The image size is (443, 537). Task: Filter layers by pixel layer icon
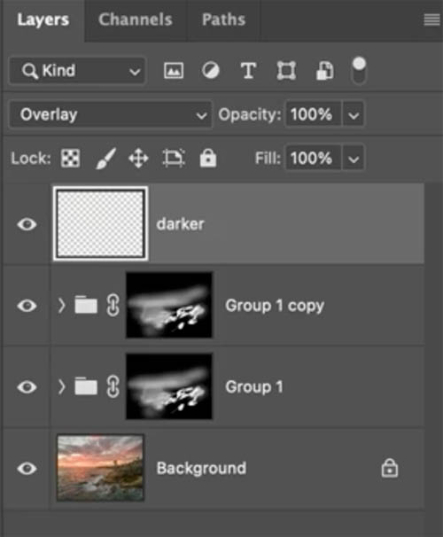pos(174,71)
